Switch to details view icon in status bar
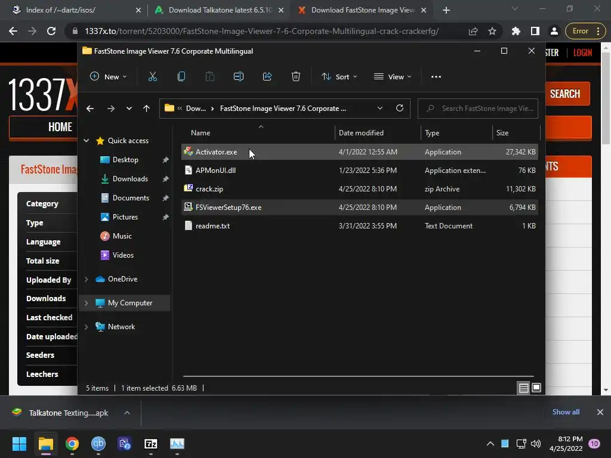Screen dimensions: 611x458 523,388
